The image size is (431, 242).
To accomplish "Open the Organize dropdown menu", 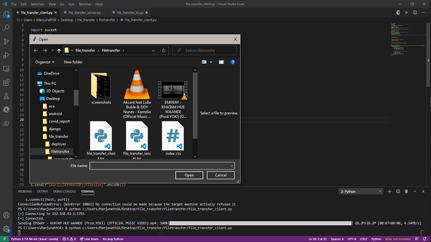I will 45,62.
